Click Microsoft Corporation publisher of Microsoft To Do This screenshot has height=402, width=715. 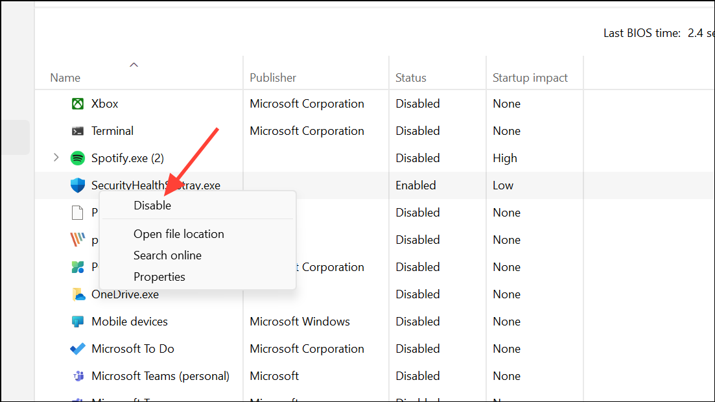click(307, 349)
